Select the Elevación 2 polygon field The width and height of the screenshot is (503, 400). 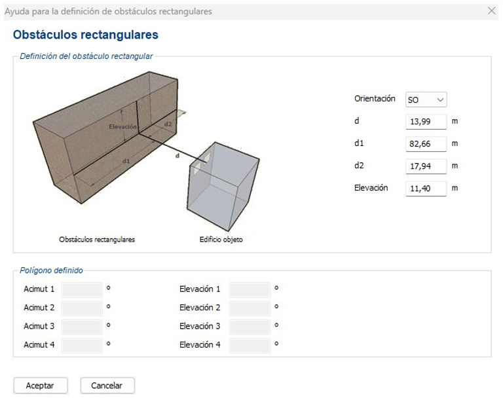tap(250, 308)
